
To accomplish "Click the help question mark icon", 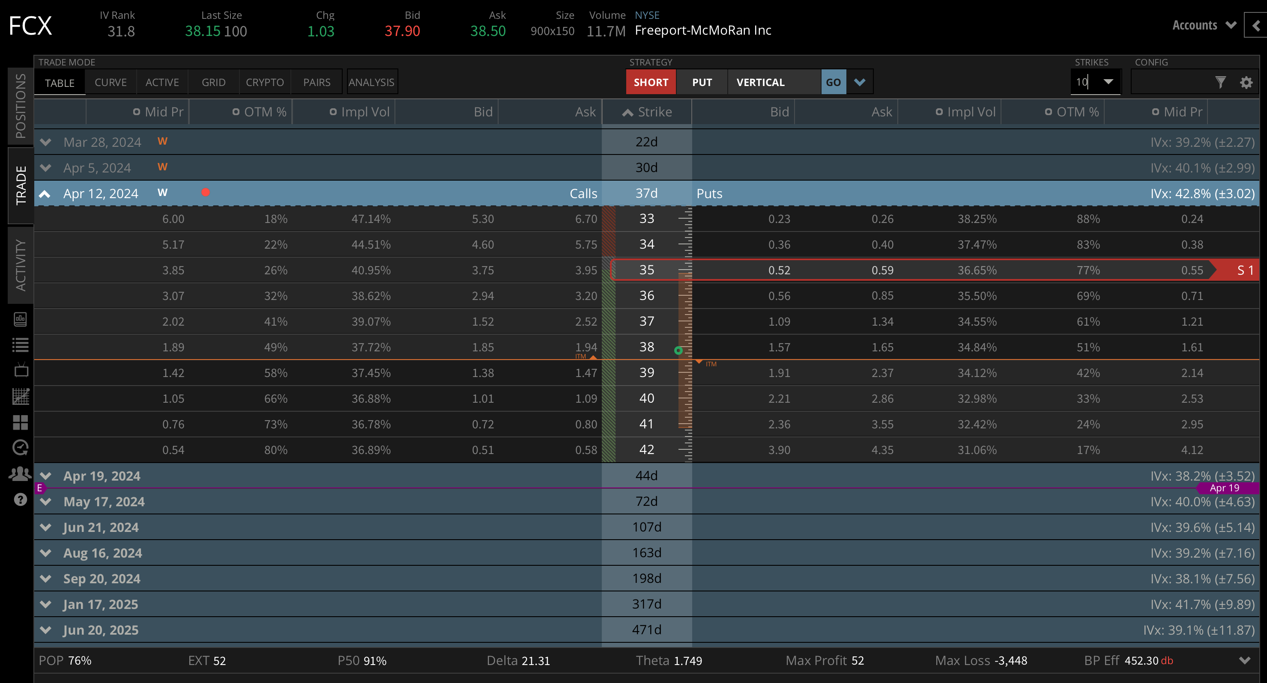I will click(20, 500).
